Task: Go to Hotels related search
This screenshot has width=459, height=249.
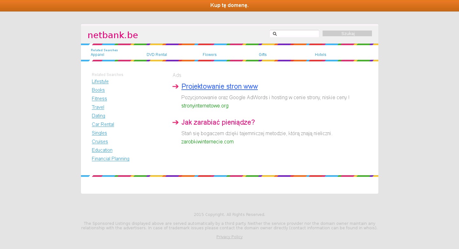Action: point(320,55)
